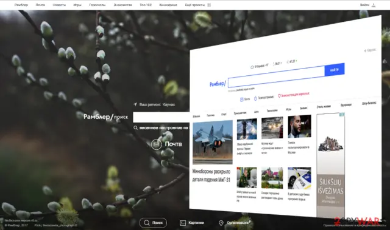
Task: Open the MiG-31 jet news thumbnail
Action: click(213, 143)
